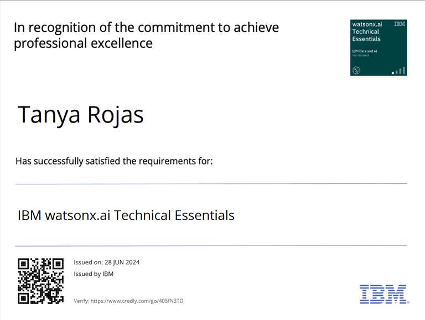Click the Issued on 28 JUN 2024 text
425x320 pixels.
pyautogui.click(x=106, y=262)
